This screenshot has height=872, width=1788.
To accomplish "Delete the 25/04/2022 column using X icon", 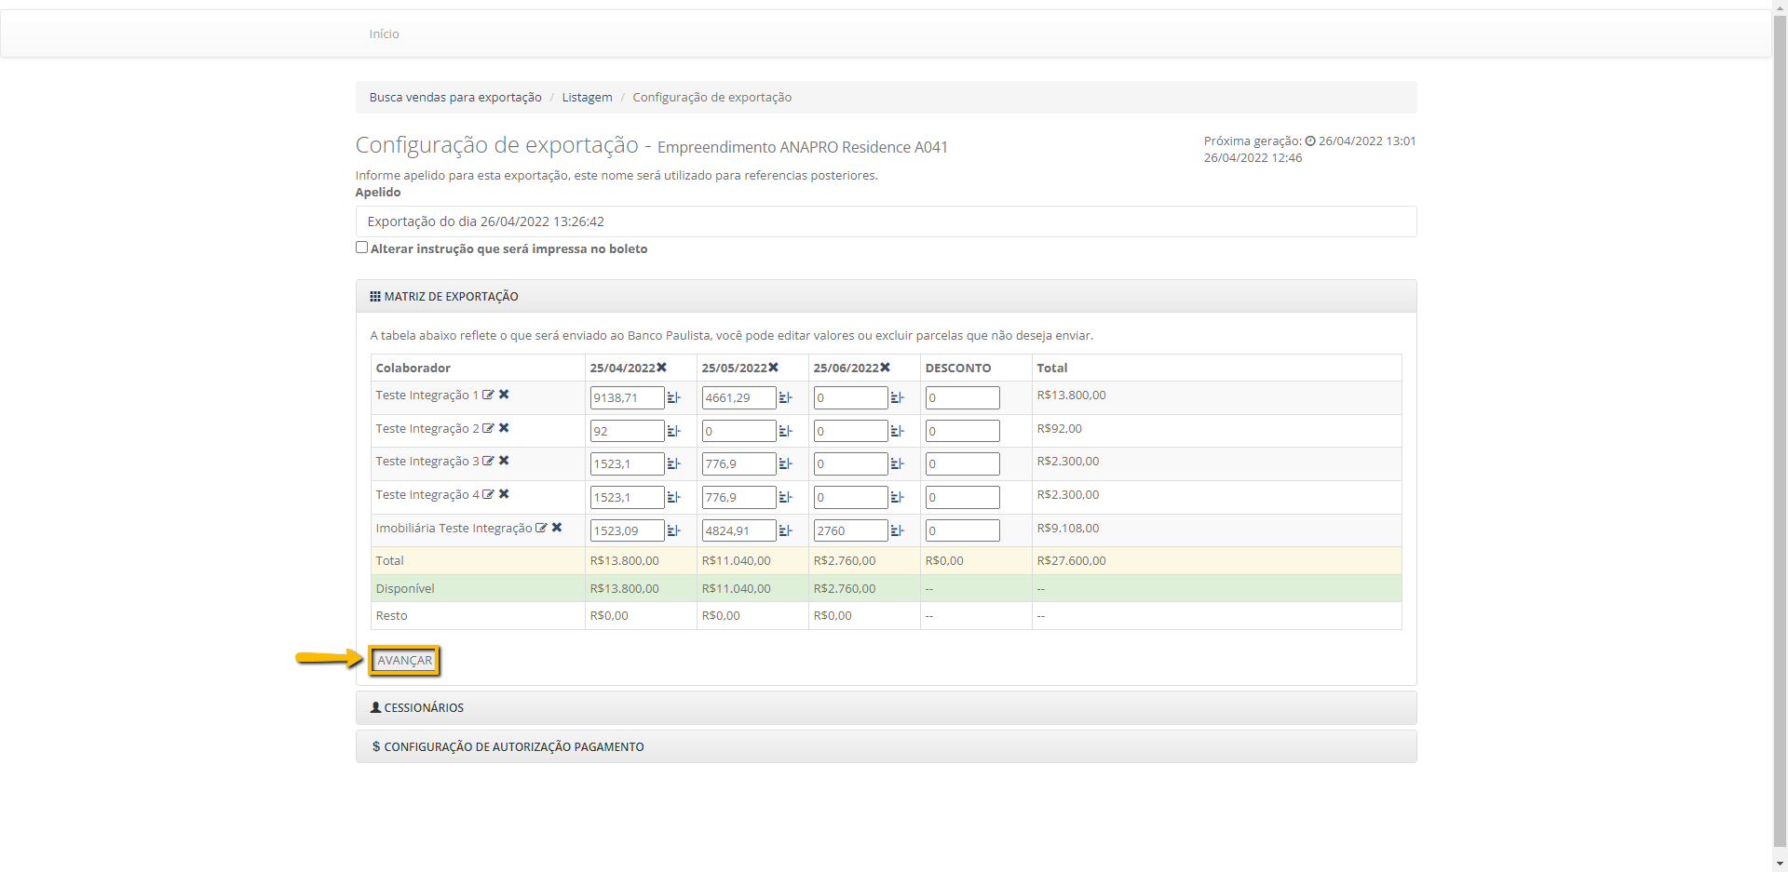I will (x=662, y=368).
